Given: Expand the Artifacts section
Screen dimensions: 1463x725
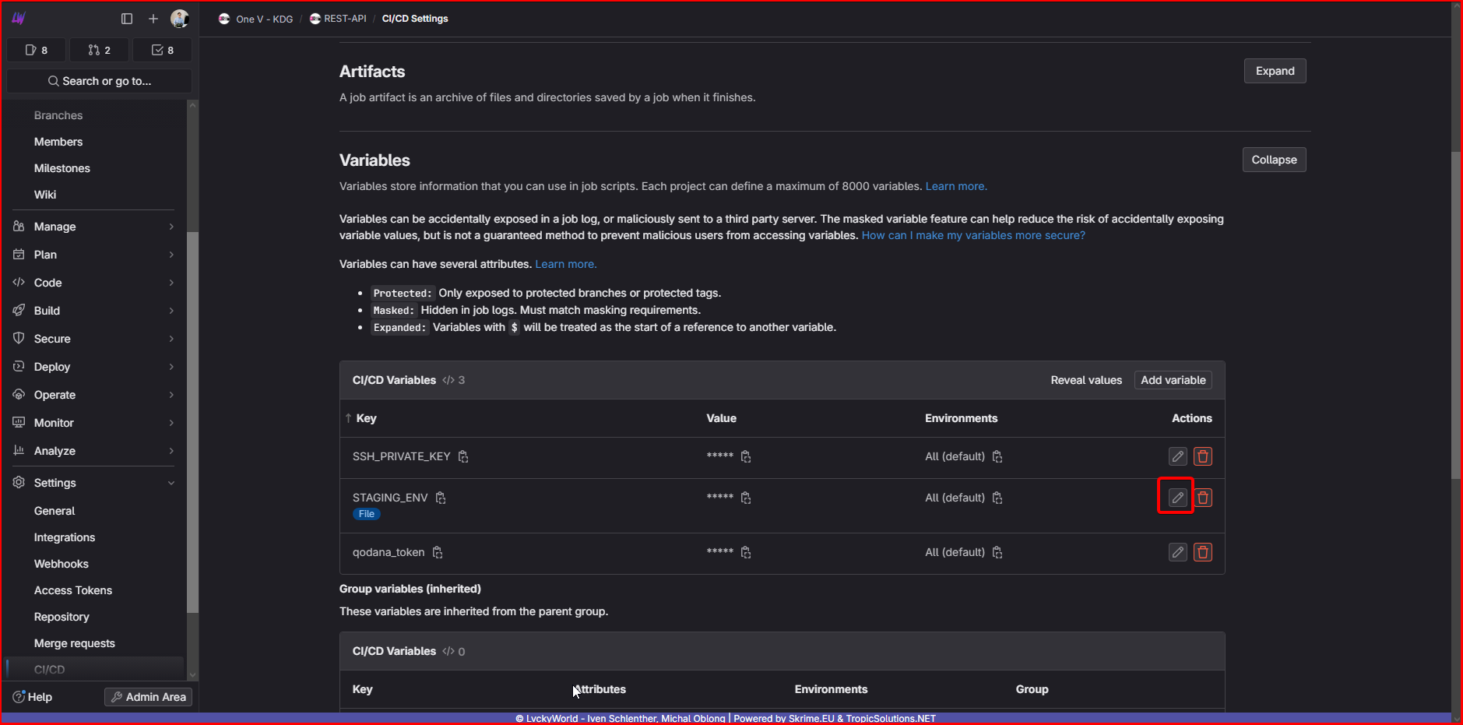Looking at the screenshot, I should [x=1275, y=71].
